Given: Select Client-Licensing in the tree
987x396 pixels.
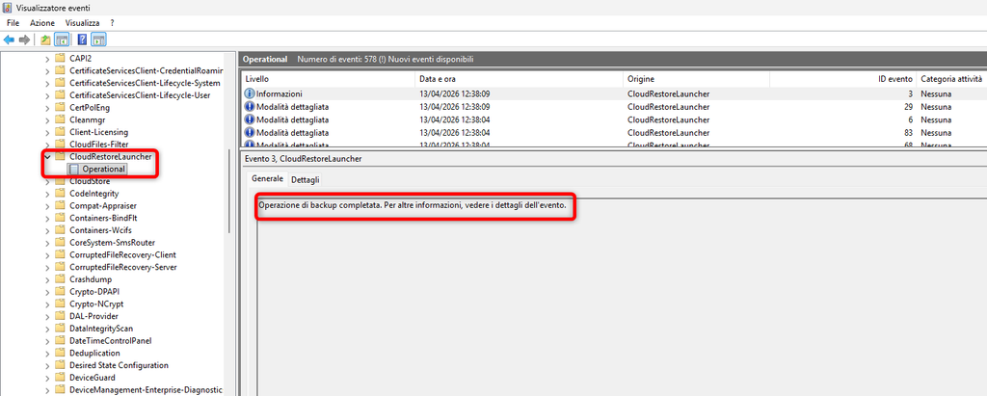Looking at the screenshot, I should [99, 132].
